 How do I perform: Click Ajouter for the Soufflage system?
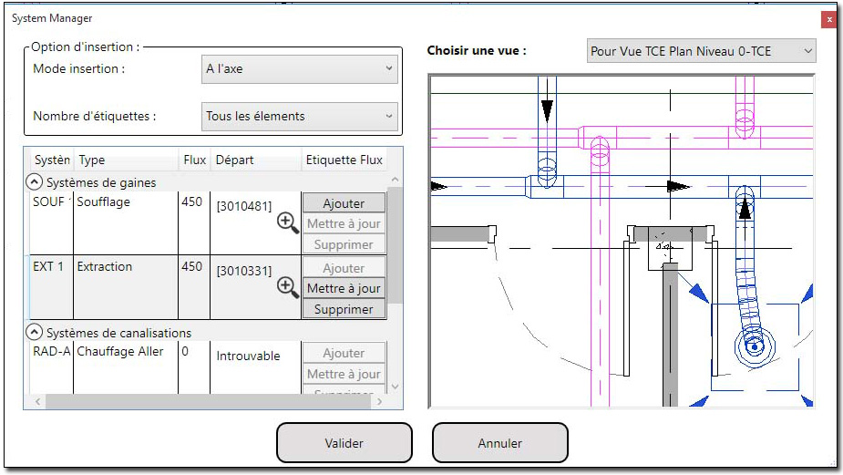(x=344, y=203)
